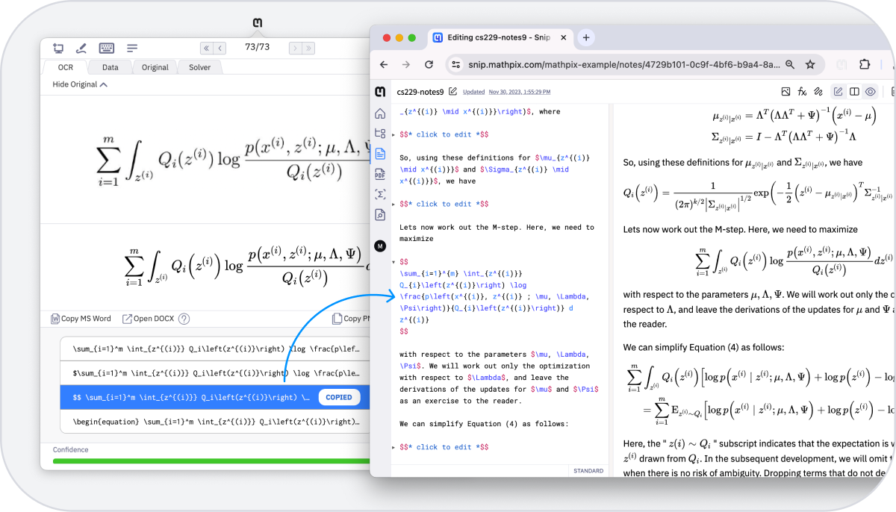
Task: Reload the browser page
Action: pos(429,65)
